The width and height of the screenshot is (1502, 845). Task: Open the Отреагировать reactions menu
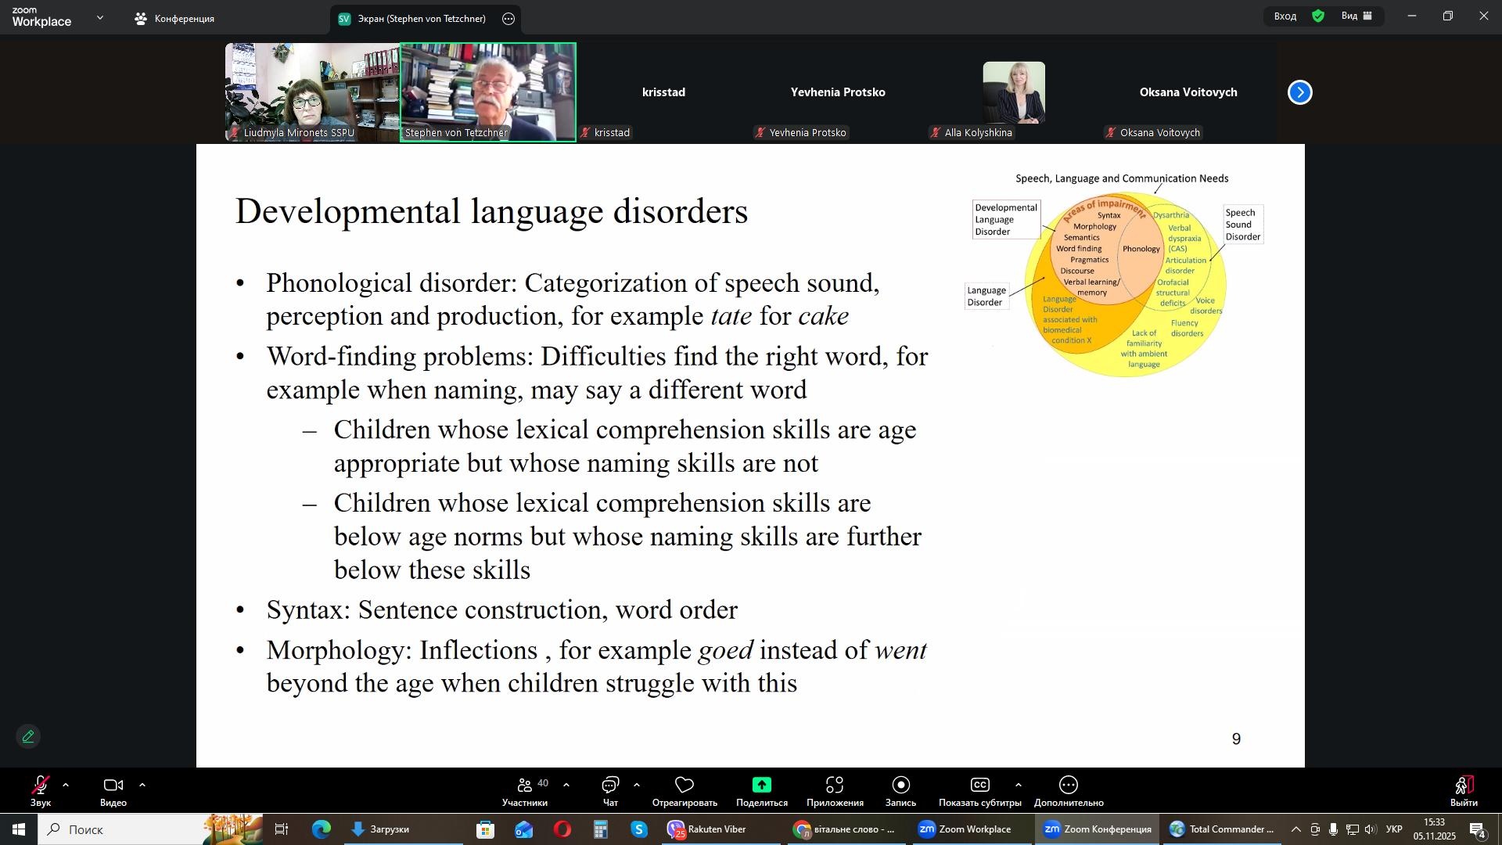pos(685,790)
